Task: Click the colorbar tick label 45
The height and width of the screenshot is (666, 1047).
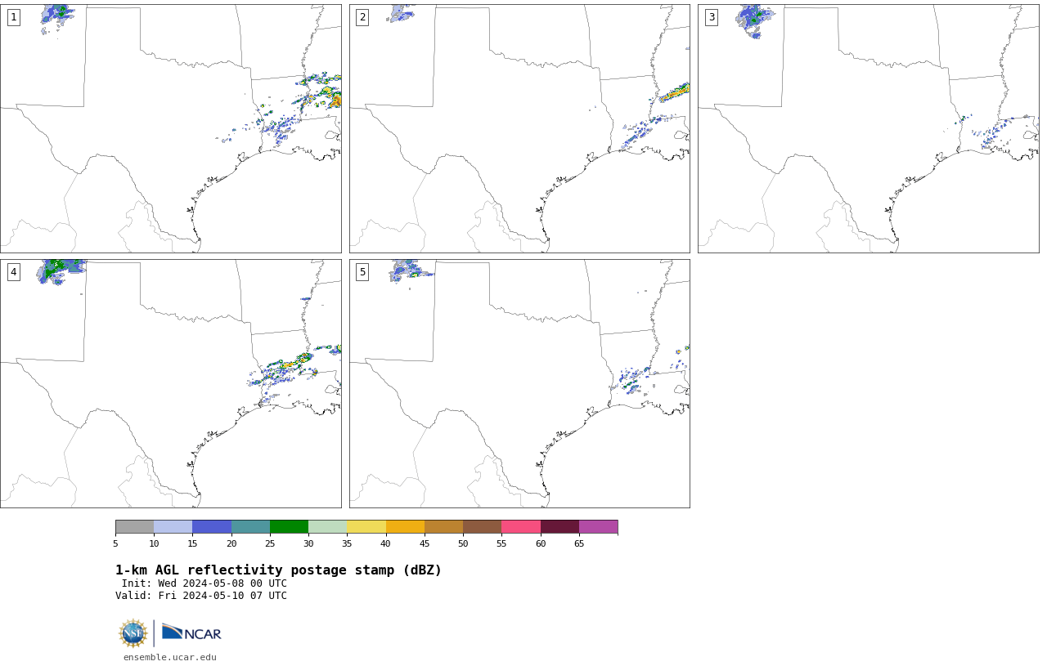Action: [425, 543]
